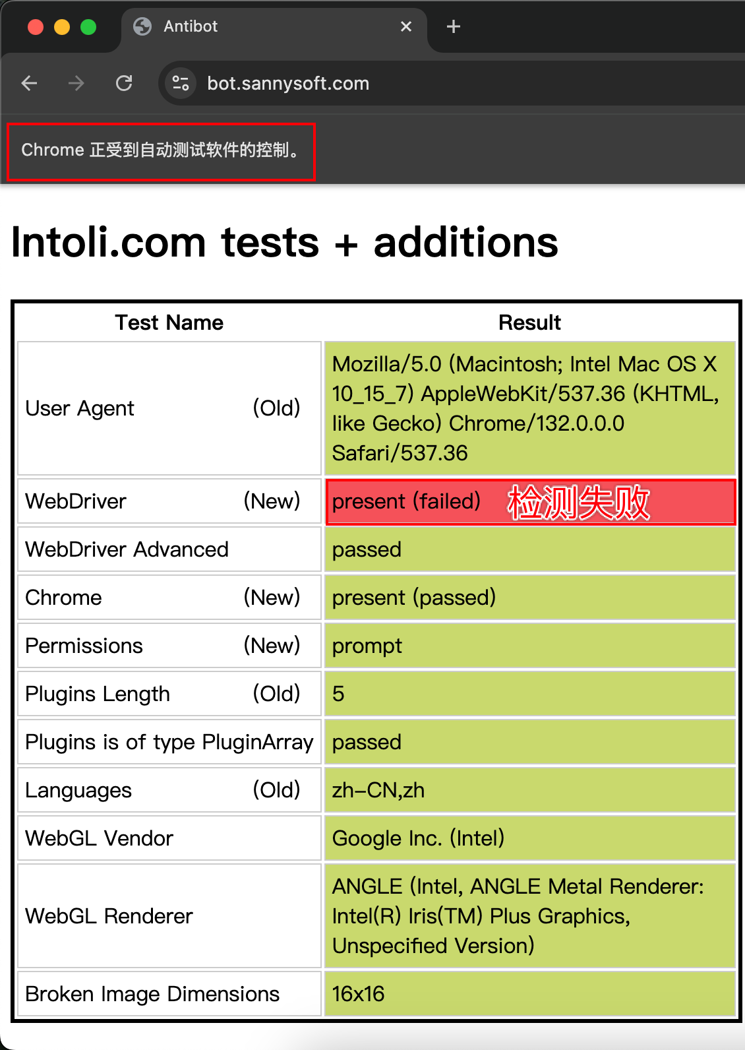Click the Languages zh-CN,zh result cell
Viewport: 745px width, 1050px height.
(529, 790)
